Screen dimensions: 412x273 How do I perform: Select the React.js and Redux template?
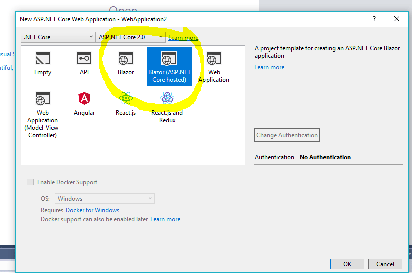click(x=167, y=99)
